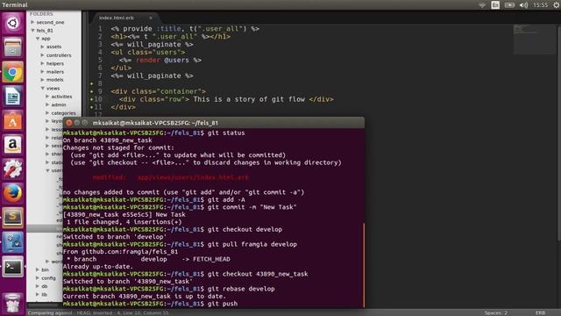Switch to Sublime Text launcher icon
This screenshot has height=316, width=561.
12,218
